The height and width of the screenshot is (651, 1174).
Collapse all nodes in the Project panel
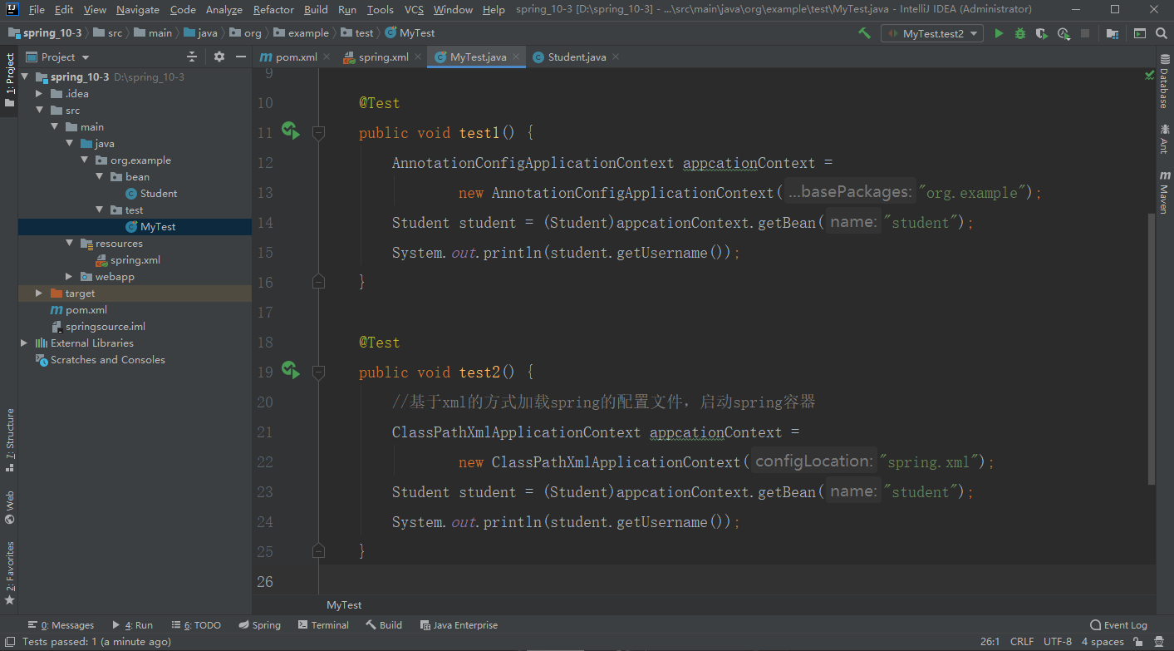[192, 57]
